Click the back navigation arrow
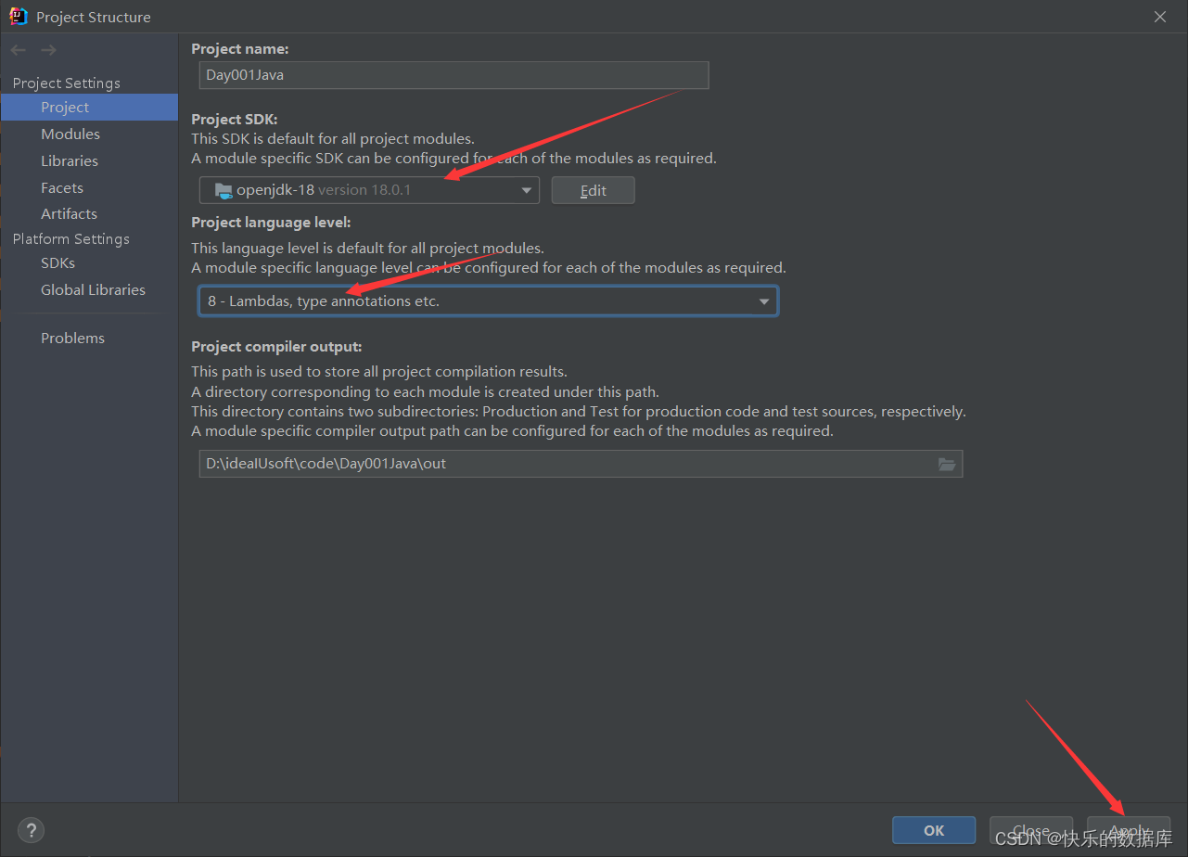The height and width of the screenshot is (857, 1188). tap(19, 50)
